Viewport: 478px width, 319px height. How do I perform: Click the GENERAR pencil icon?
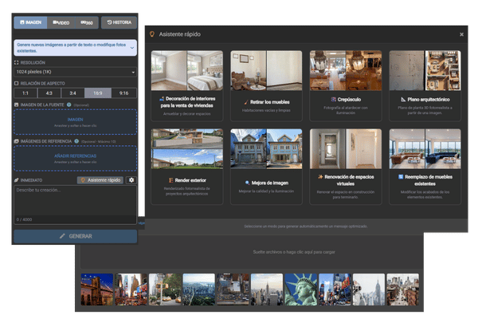(62, 236)
